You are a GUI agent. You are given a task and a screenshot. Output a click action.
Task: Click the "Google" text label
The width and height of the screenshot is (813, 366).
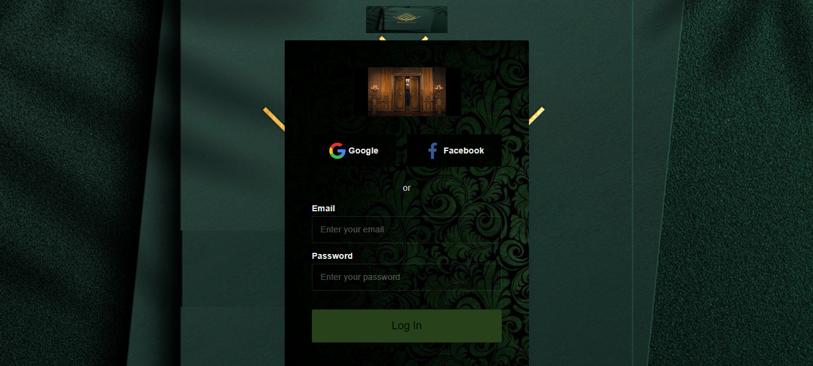364,150
